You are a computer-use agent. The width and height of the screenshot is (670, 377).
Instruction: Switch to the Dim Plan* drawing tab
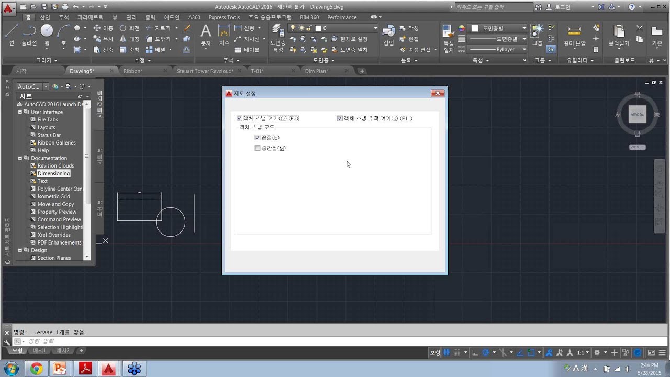click(317, 71)
